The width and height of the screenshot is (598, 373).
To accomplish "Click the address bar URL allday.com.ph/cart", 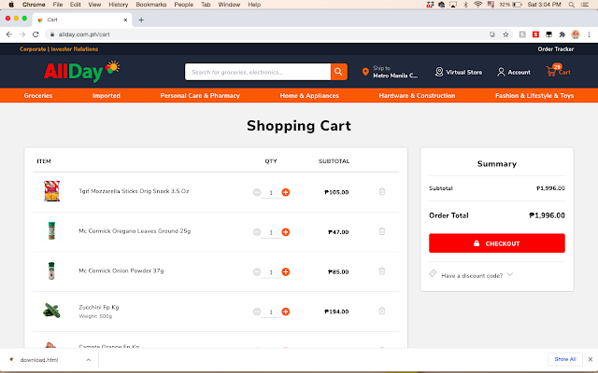I will (x=84, y=35).
